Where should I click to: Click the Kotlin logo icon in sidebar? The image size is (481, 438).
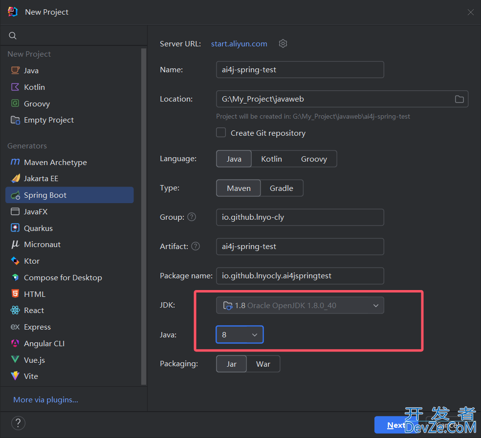pyautogui.click(x=15, y=87)
